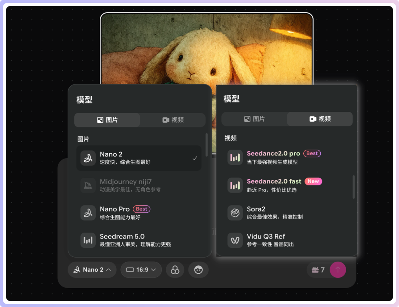Click the image model list scrollbar
The image size is (399, 307).
point(207,144)
